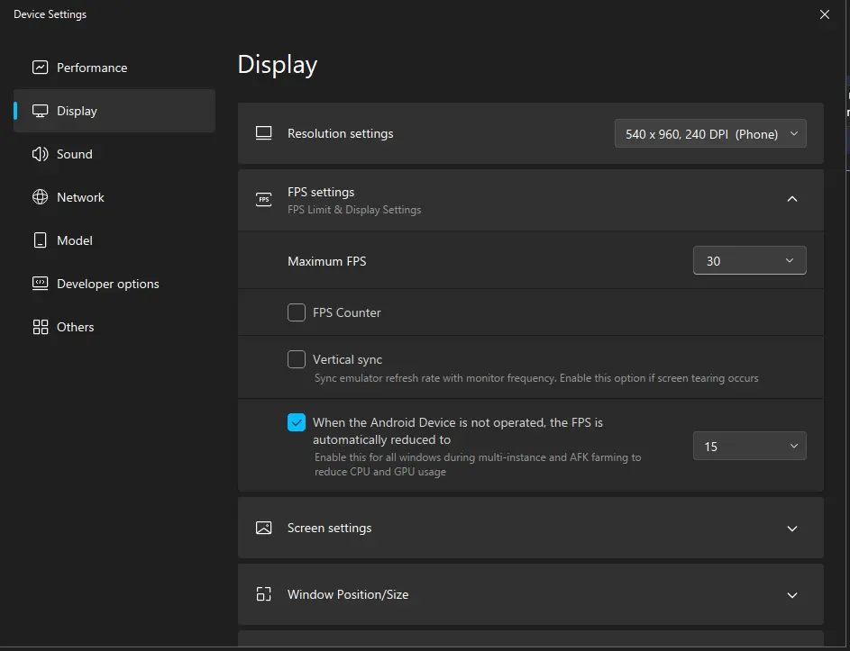The height and width of the screenshot is (651, 850).
Task: Select the Display menu entry
Action: click(114, 111)
